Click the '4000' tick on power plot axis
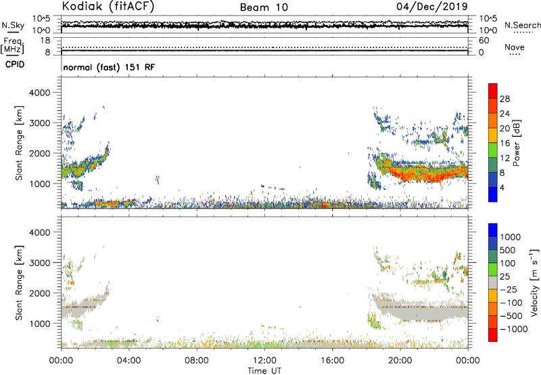541x375 pixels. click(39, 93)
